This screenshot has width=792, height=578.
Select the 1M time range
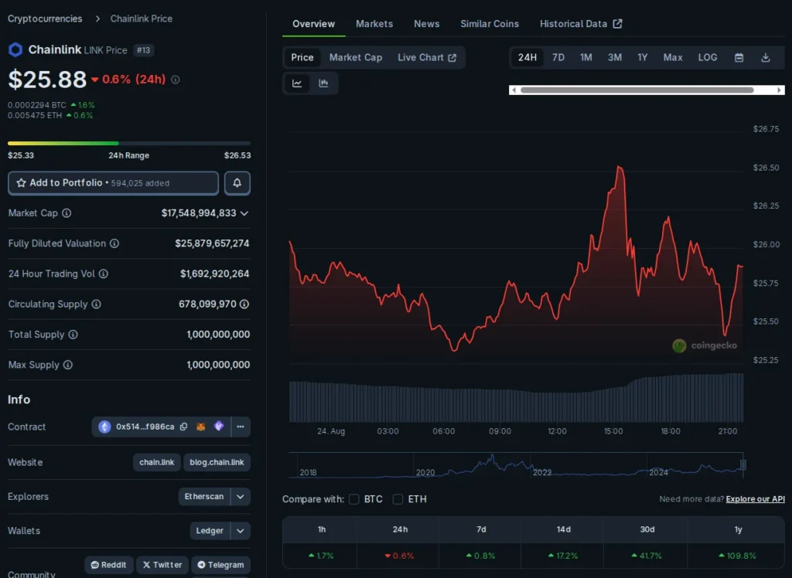point(586,57)
